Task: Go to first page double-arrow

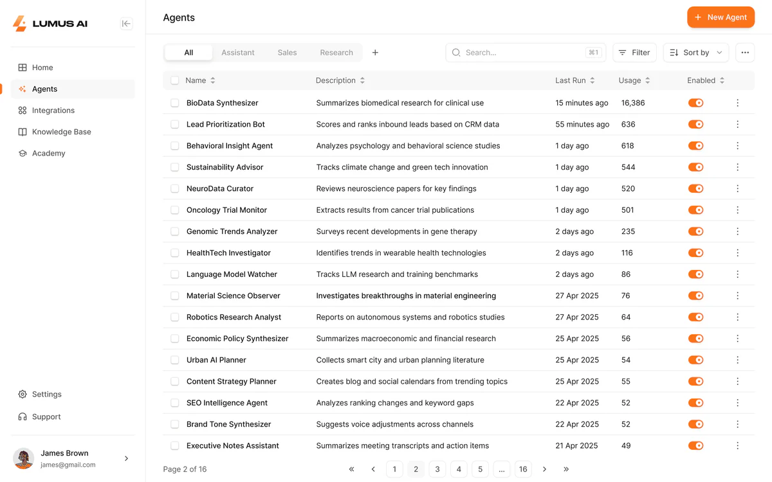Action: [351, 469]
